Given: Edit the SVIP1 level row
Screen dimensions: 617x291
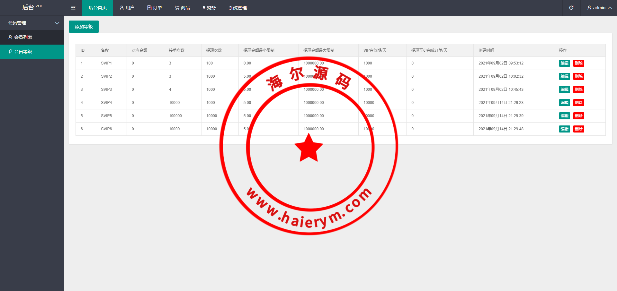Looking at the screenshot, I should 564,63.
